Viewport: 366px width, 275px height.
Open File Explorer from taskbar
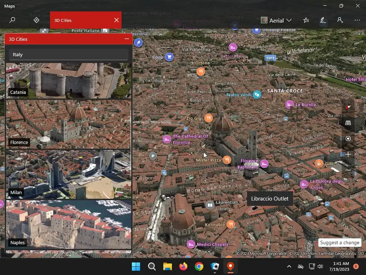167,266
